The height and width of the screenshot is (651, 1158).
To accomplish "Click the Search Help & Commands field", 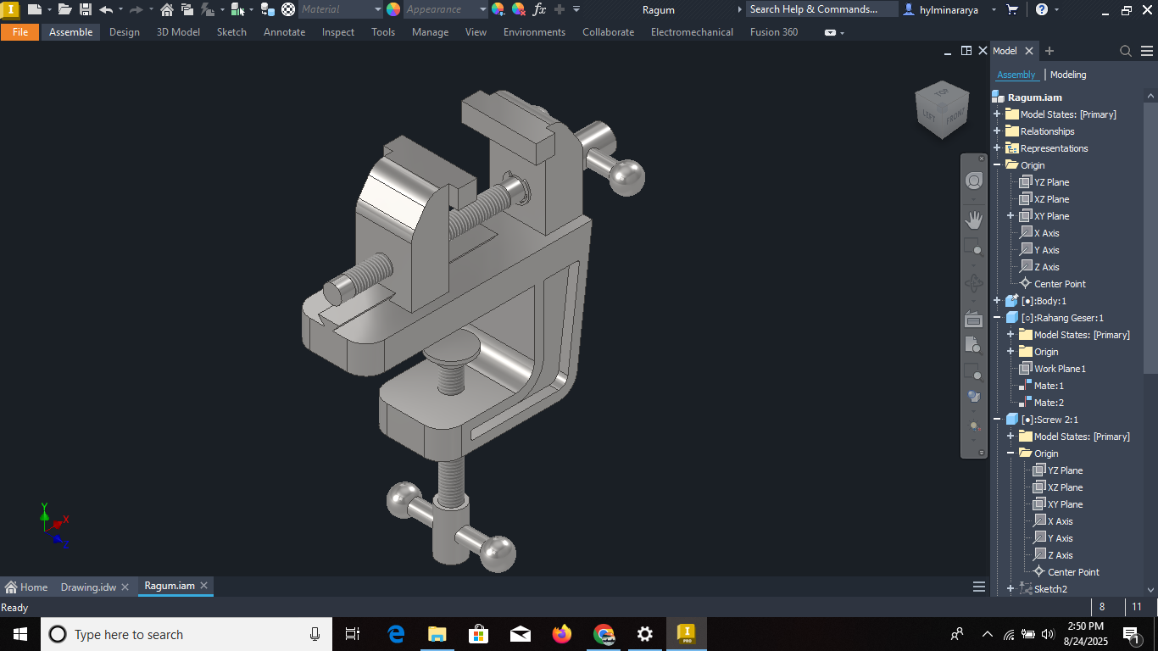I will (821, 9).
